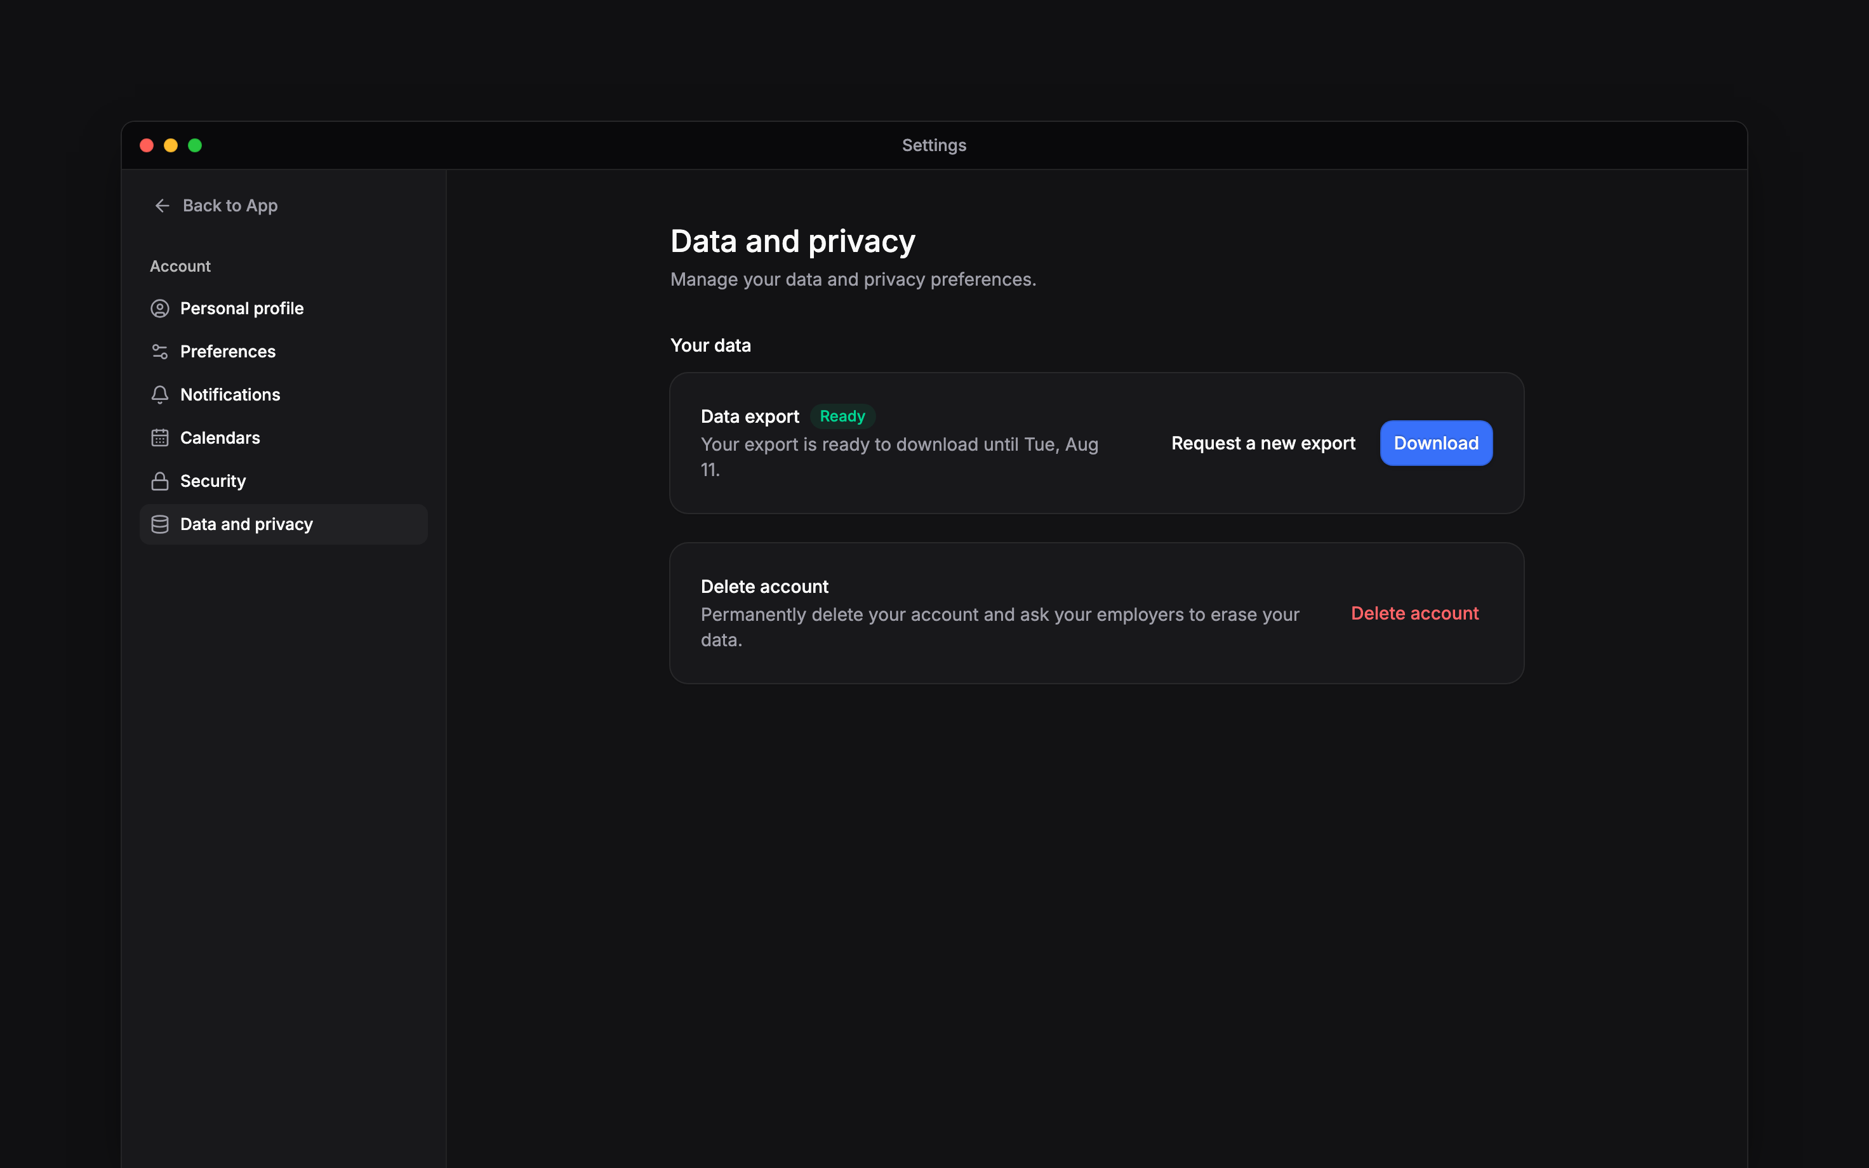Click the back arrow icon
Viewport: 1869px width, 1168px height.
coord(162,206)
